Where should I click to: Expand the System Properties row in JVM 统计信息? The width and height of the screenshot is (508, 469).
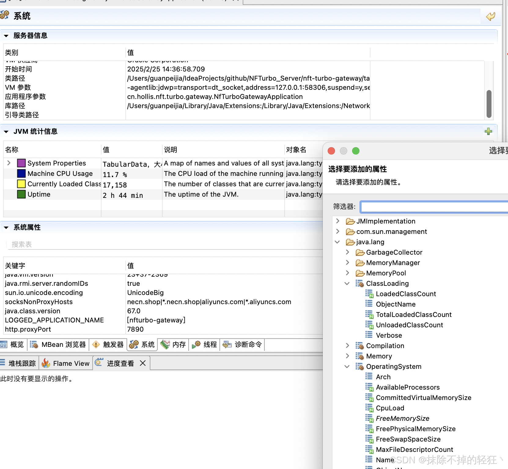pos(8,163)
